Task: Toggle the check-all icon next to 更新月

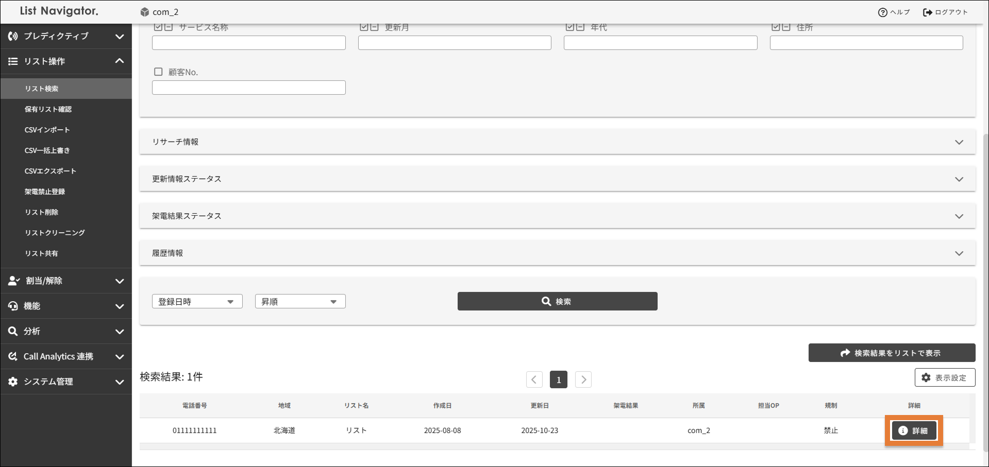Action: 364,27
